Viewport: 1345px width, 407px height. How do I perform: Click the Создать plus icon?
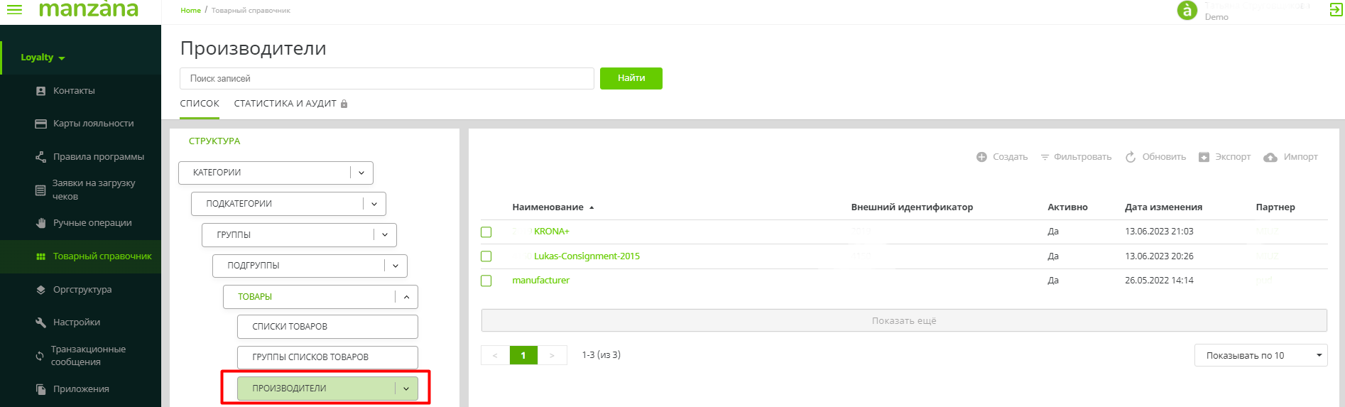(981, 157)
